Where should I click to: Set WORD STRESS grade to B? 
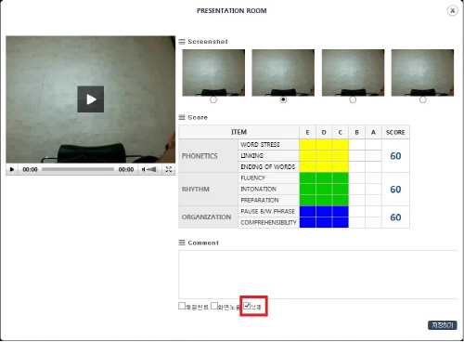tap(356, 145)
